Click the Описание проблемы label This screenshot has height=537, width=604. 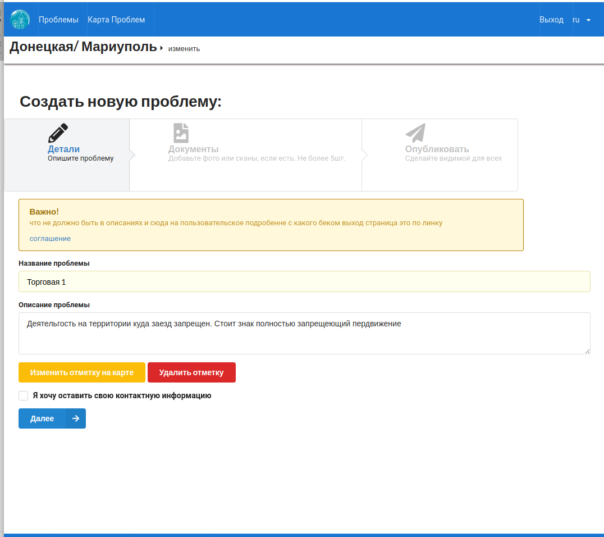[x=54, y=305]
